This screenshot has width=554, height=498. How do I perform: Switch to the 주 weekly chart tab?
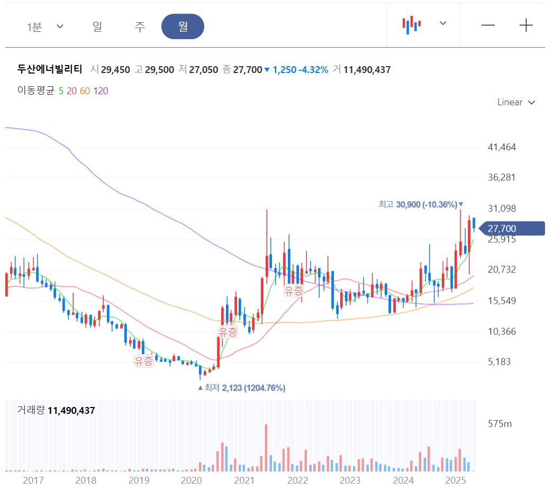pos(140,26)
